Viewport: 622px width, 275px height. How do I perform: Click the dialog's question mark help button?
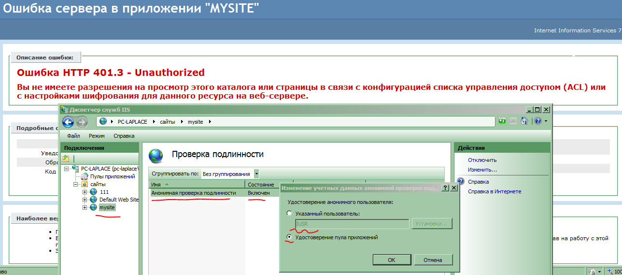point(446,188)
